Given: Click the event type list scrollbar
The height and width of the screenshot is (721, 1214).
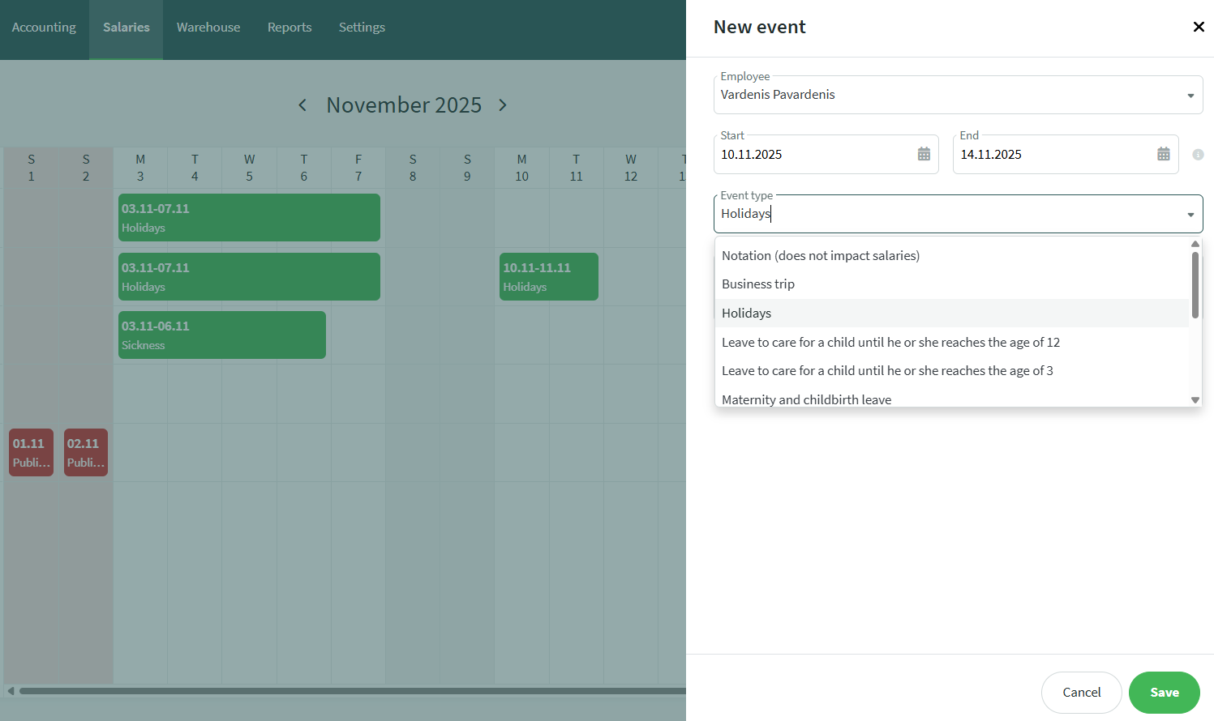Looking at the screenshot, I should click(1195, 285).
